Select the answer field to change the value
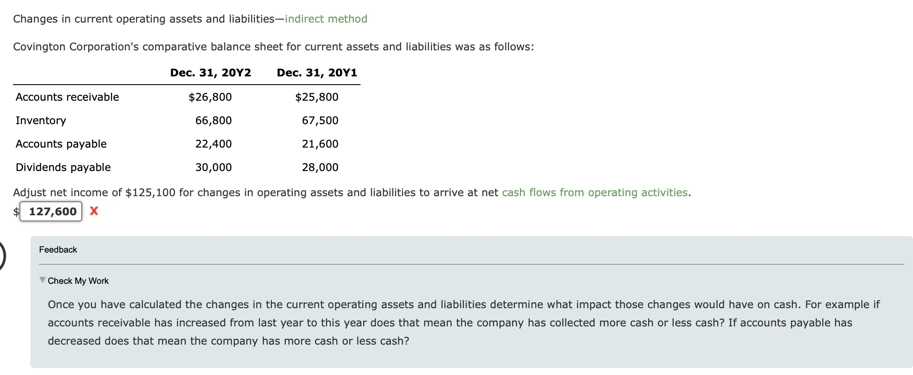 51,211
